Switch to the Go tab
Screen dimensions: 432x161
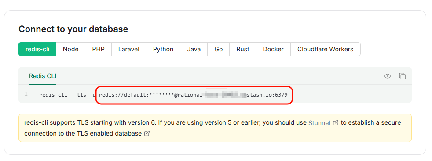219,49
